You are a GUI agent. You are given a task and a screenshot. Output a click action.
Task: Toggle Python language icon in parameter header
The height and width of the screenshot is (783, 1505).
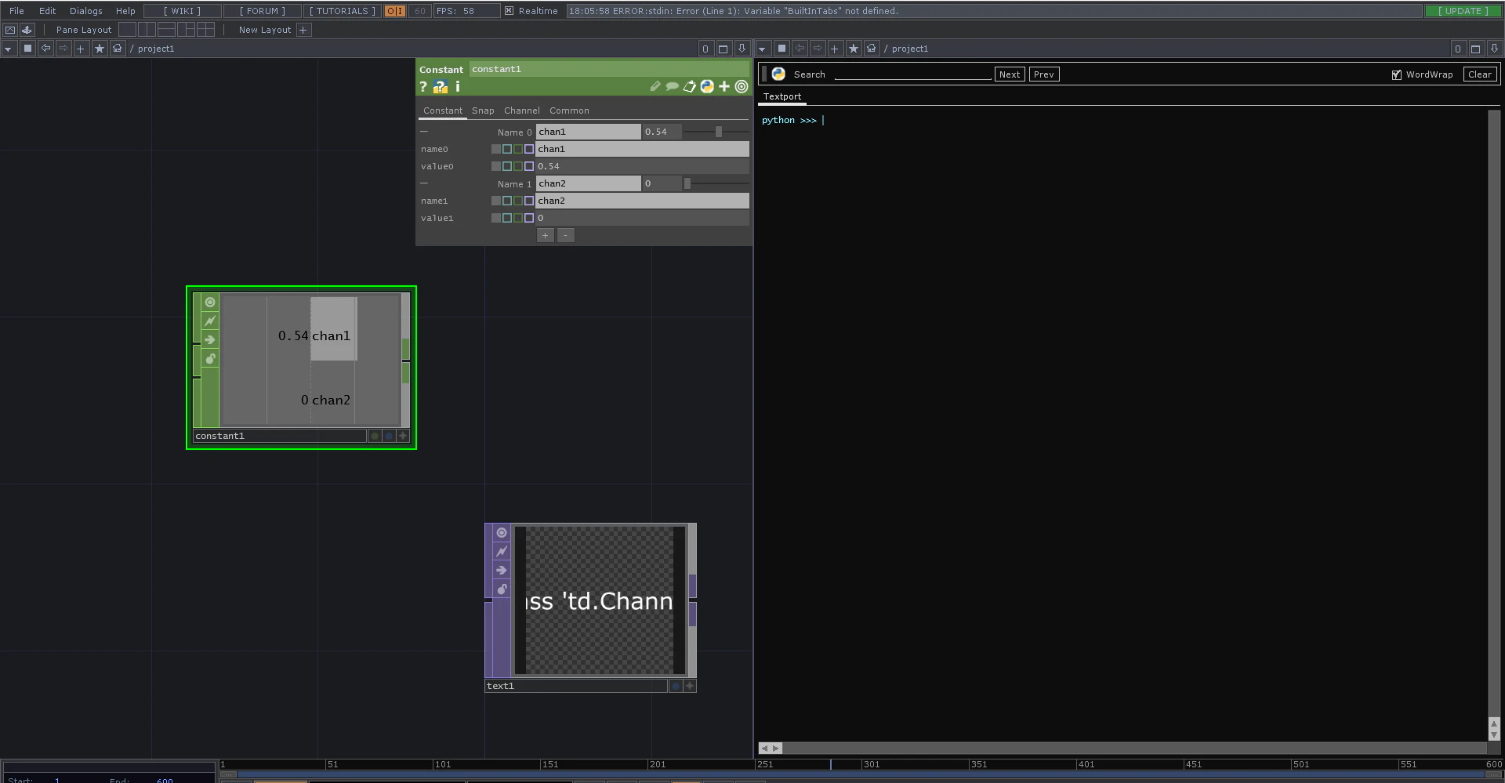click(707, 86)
